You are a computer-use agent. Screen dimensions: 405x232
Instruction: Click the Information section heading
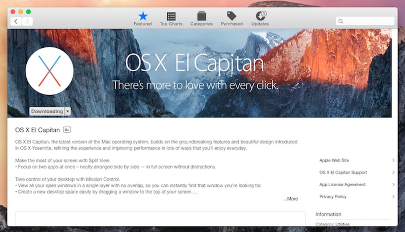328,214
